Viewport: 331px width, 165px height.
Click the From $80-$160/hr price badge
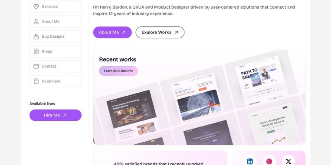(119, 71)
